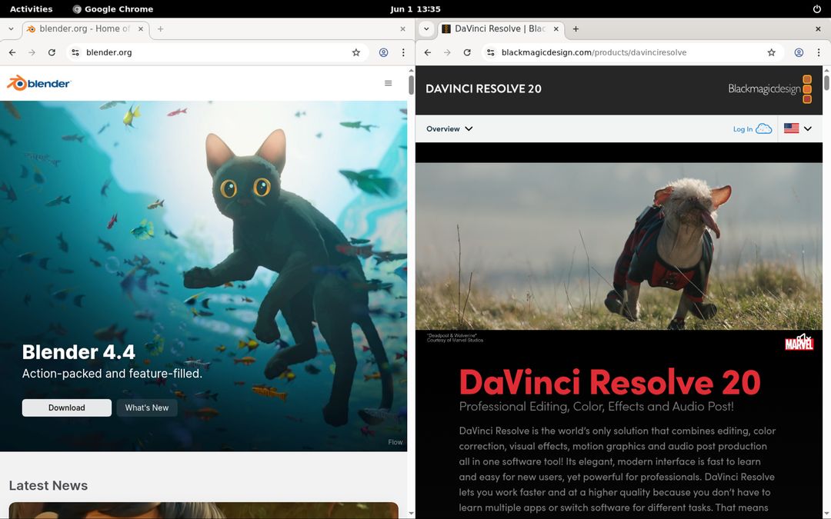Click the DaVinci page vertical scrollbar

826,83
